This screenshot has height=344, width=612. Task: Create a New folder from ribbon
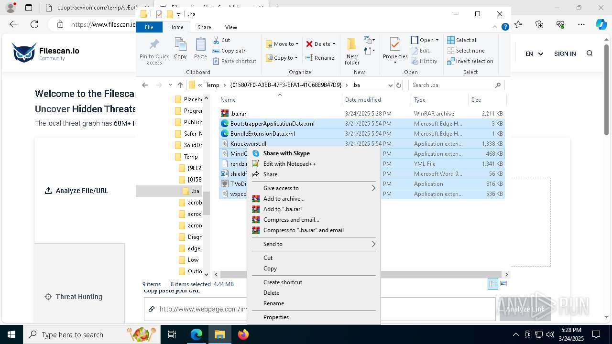point(352,52)
